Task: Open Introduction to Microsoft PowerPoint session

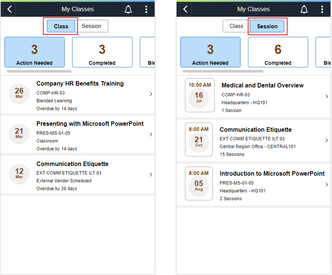Action: click(x=254, y=184)
